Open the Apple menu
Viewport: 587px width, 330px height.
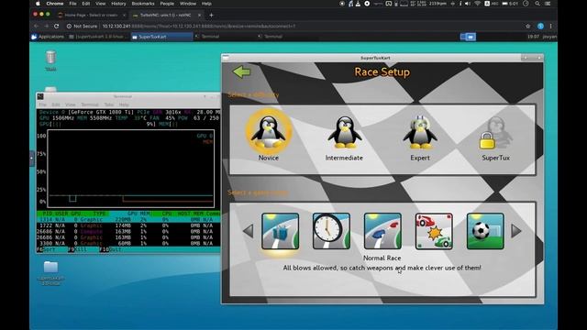pos(38,4)
